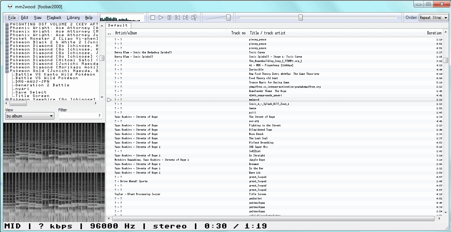Start playback with the Play icon
Viewport: 451px width, 232px height.
pos(161,17)
